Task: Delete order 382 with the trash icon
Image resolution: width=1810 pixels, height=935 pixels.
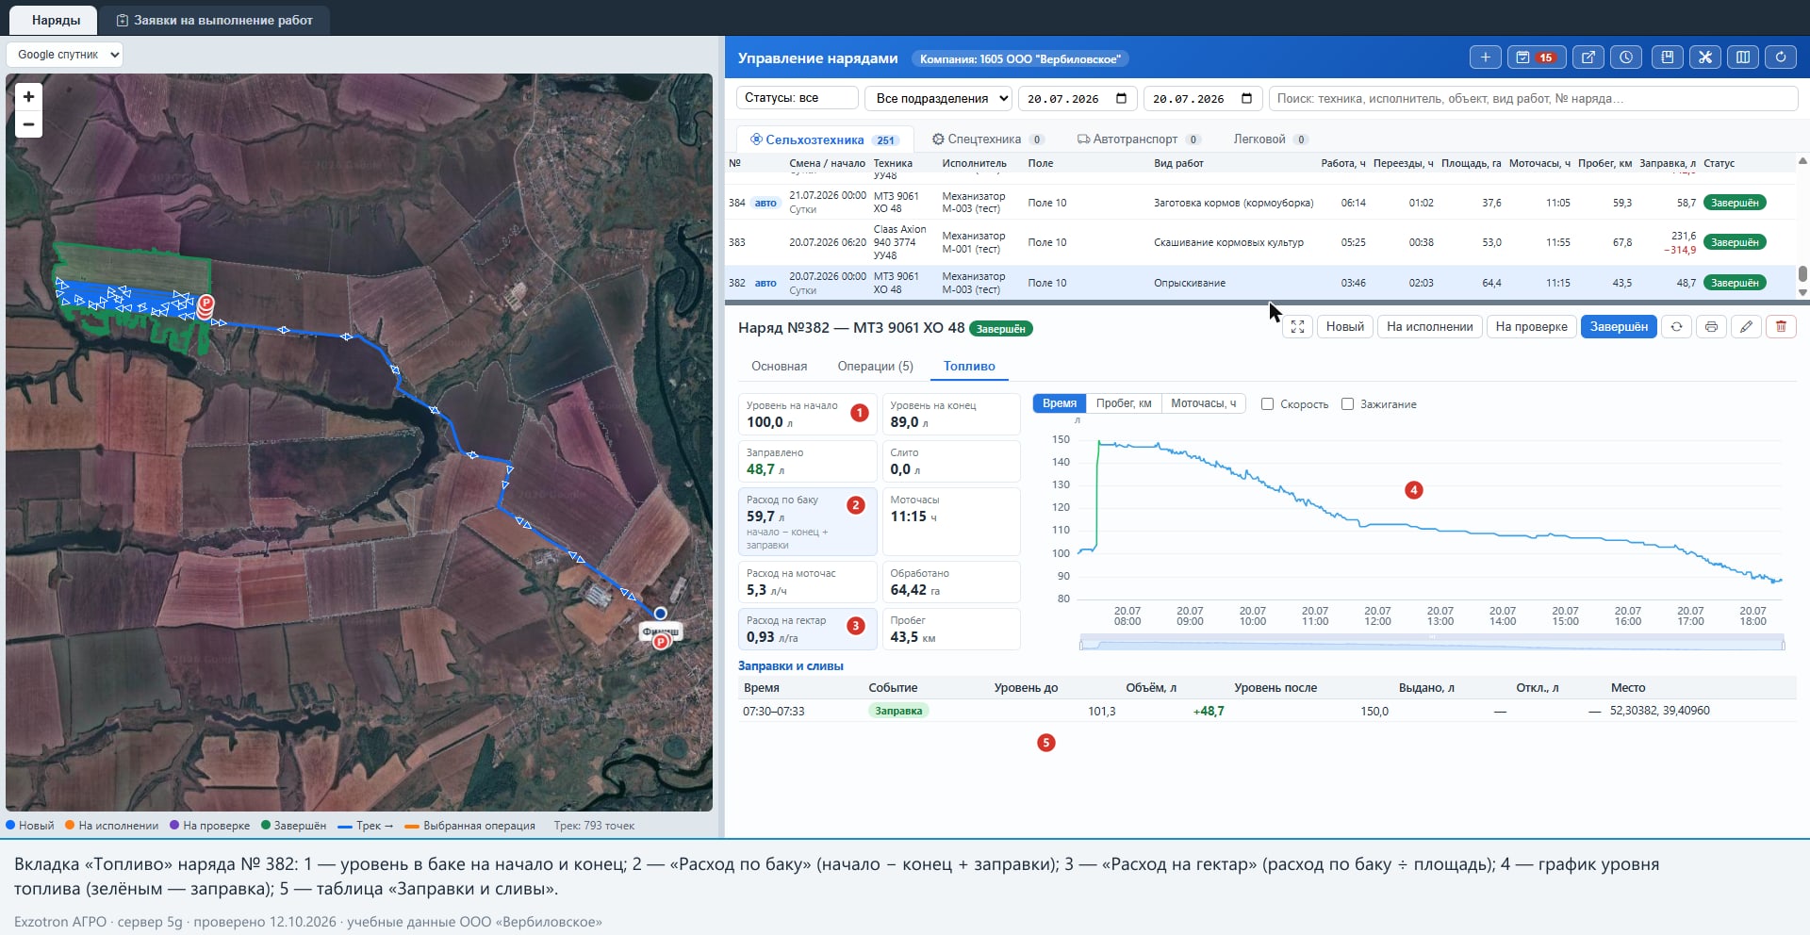Action: coord(1781,327)
